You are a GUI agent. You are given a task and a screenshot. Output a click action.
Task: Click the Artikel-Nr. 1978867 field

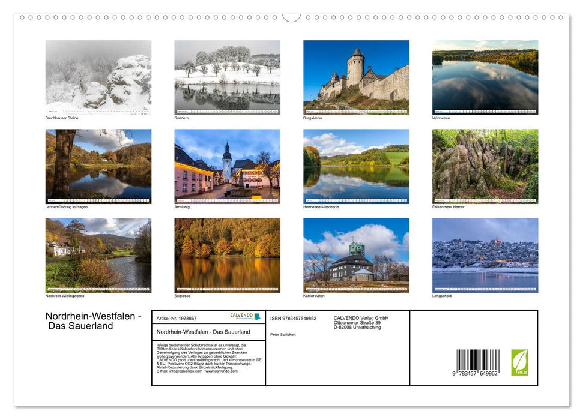177,317
